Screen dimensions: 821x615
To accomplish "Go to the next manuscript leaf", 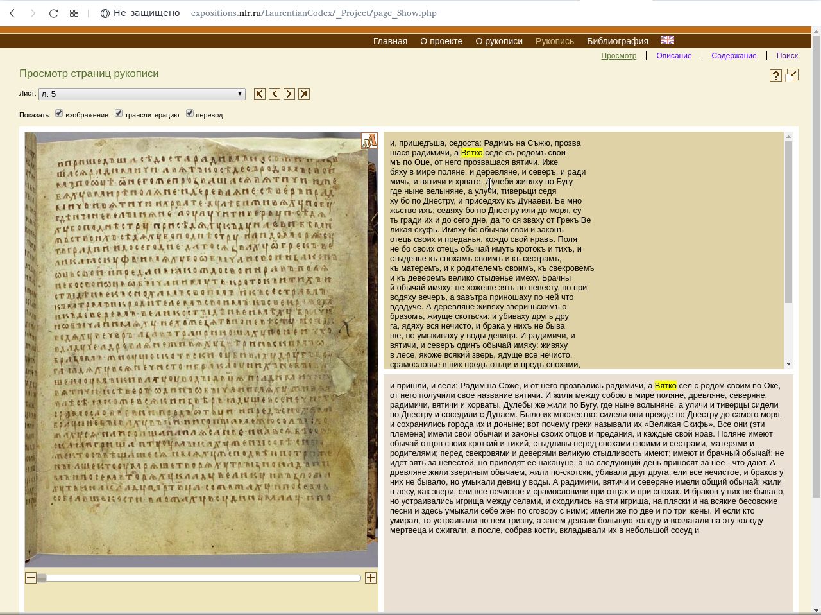I will pos(289,94).
